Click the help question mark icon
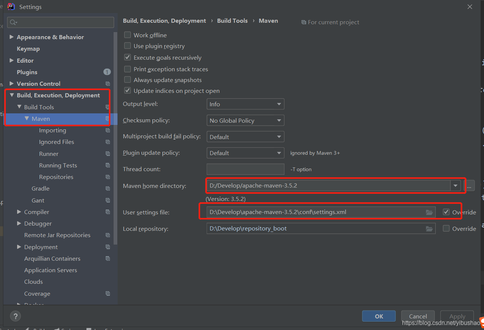 (15, 316)
